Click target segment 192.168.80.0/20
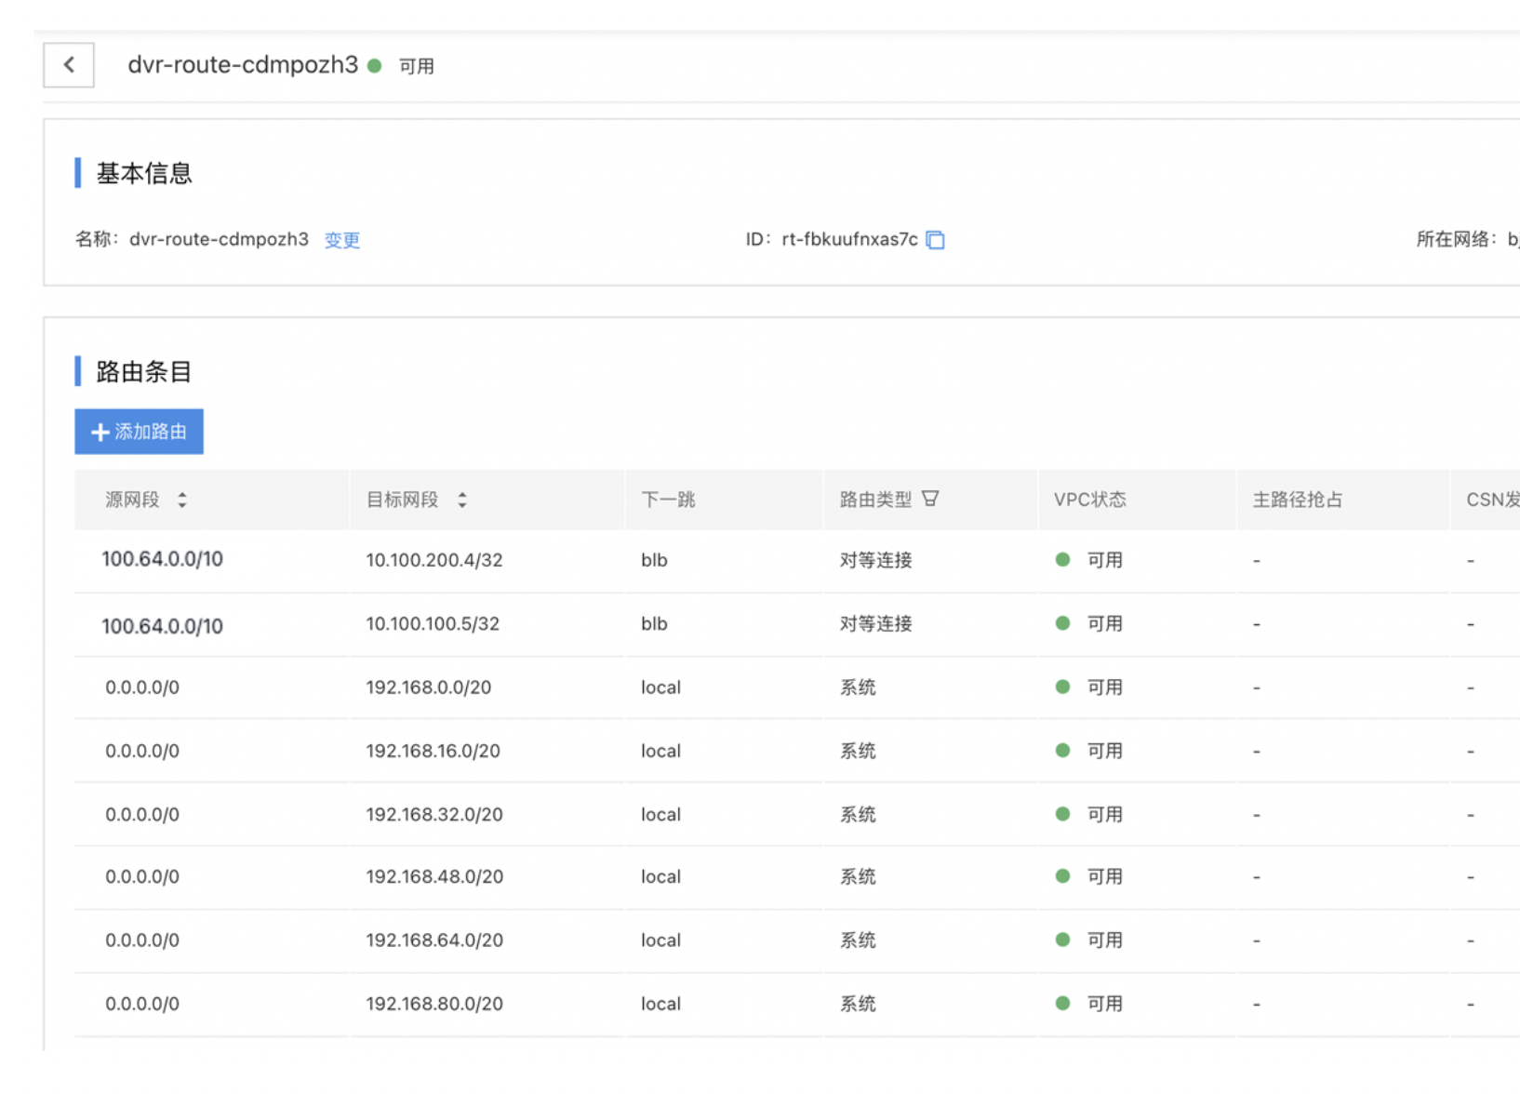 [x=434, y=1004]
